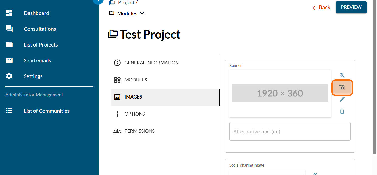This screenshot has width=377, height=175.
Task: Click the Dashboard icon in sidebar
Action: (x=9, y=13)
